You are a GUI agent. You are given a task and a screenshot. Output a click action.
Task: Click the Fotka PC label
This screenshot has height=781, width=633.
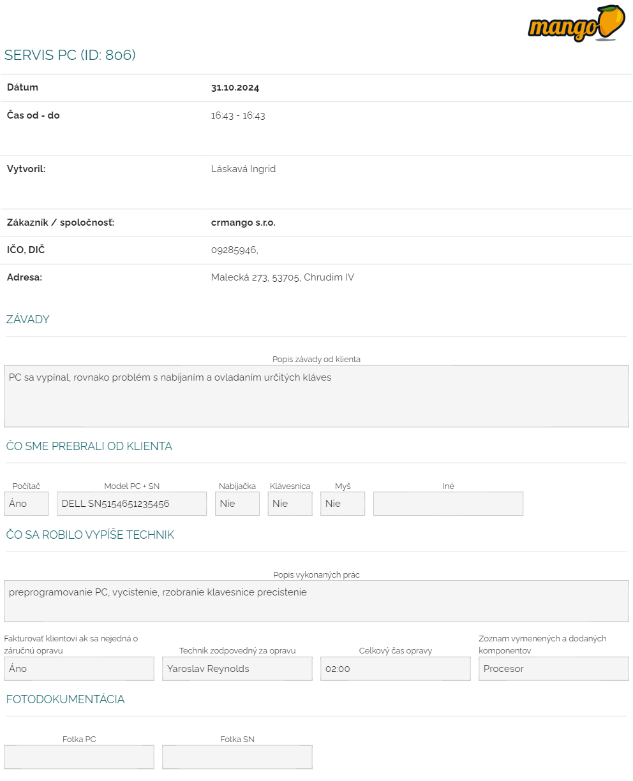point(79,740)
